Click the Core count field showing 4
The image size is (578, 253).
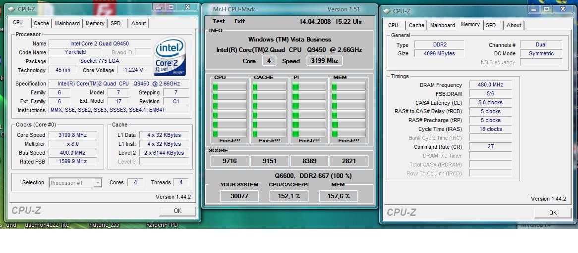click(x=269, y=61)
